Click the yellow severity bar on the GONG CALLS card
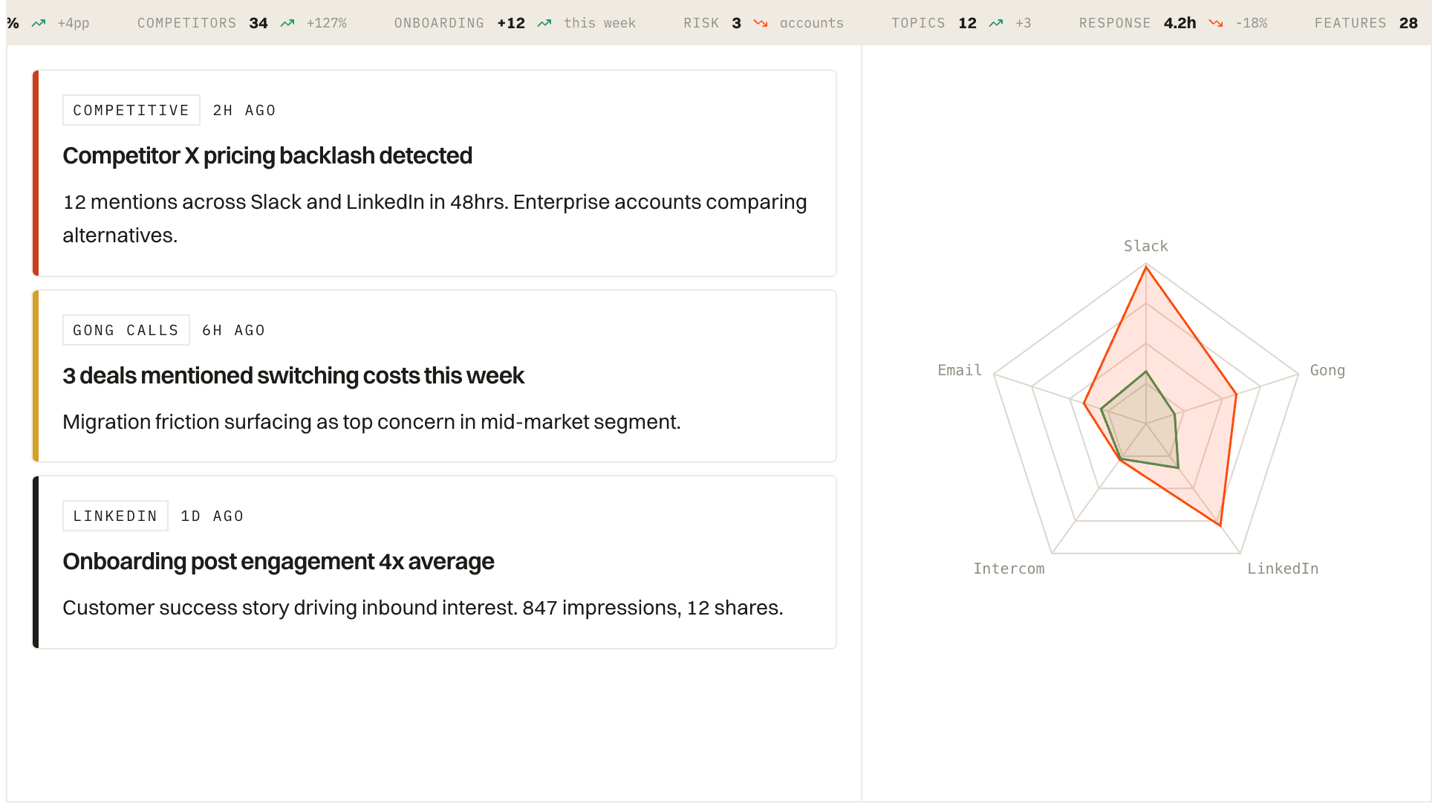 34,376
